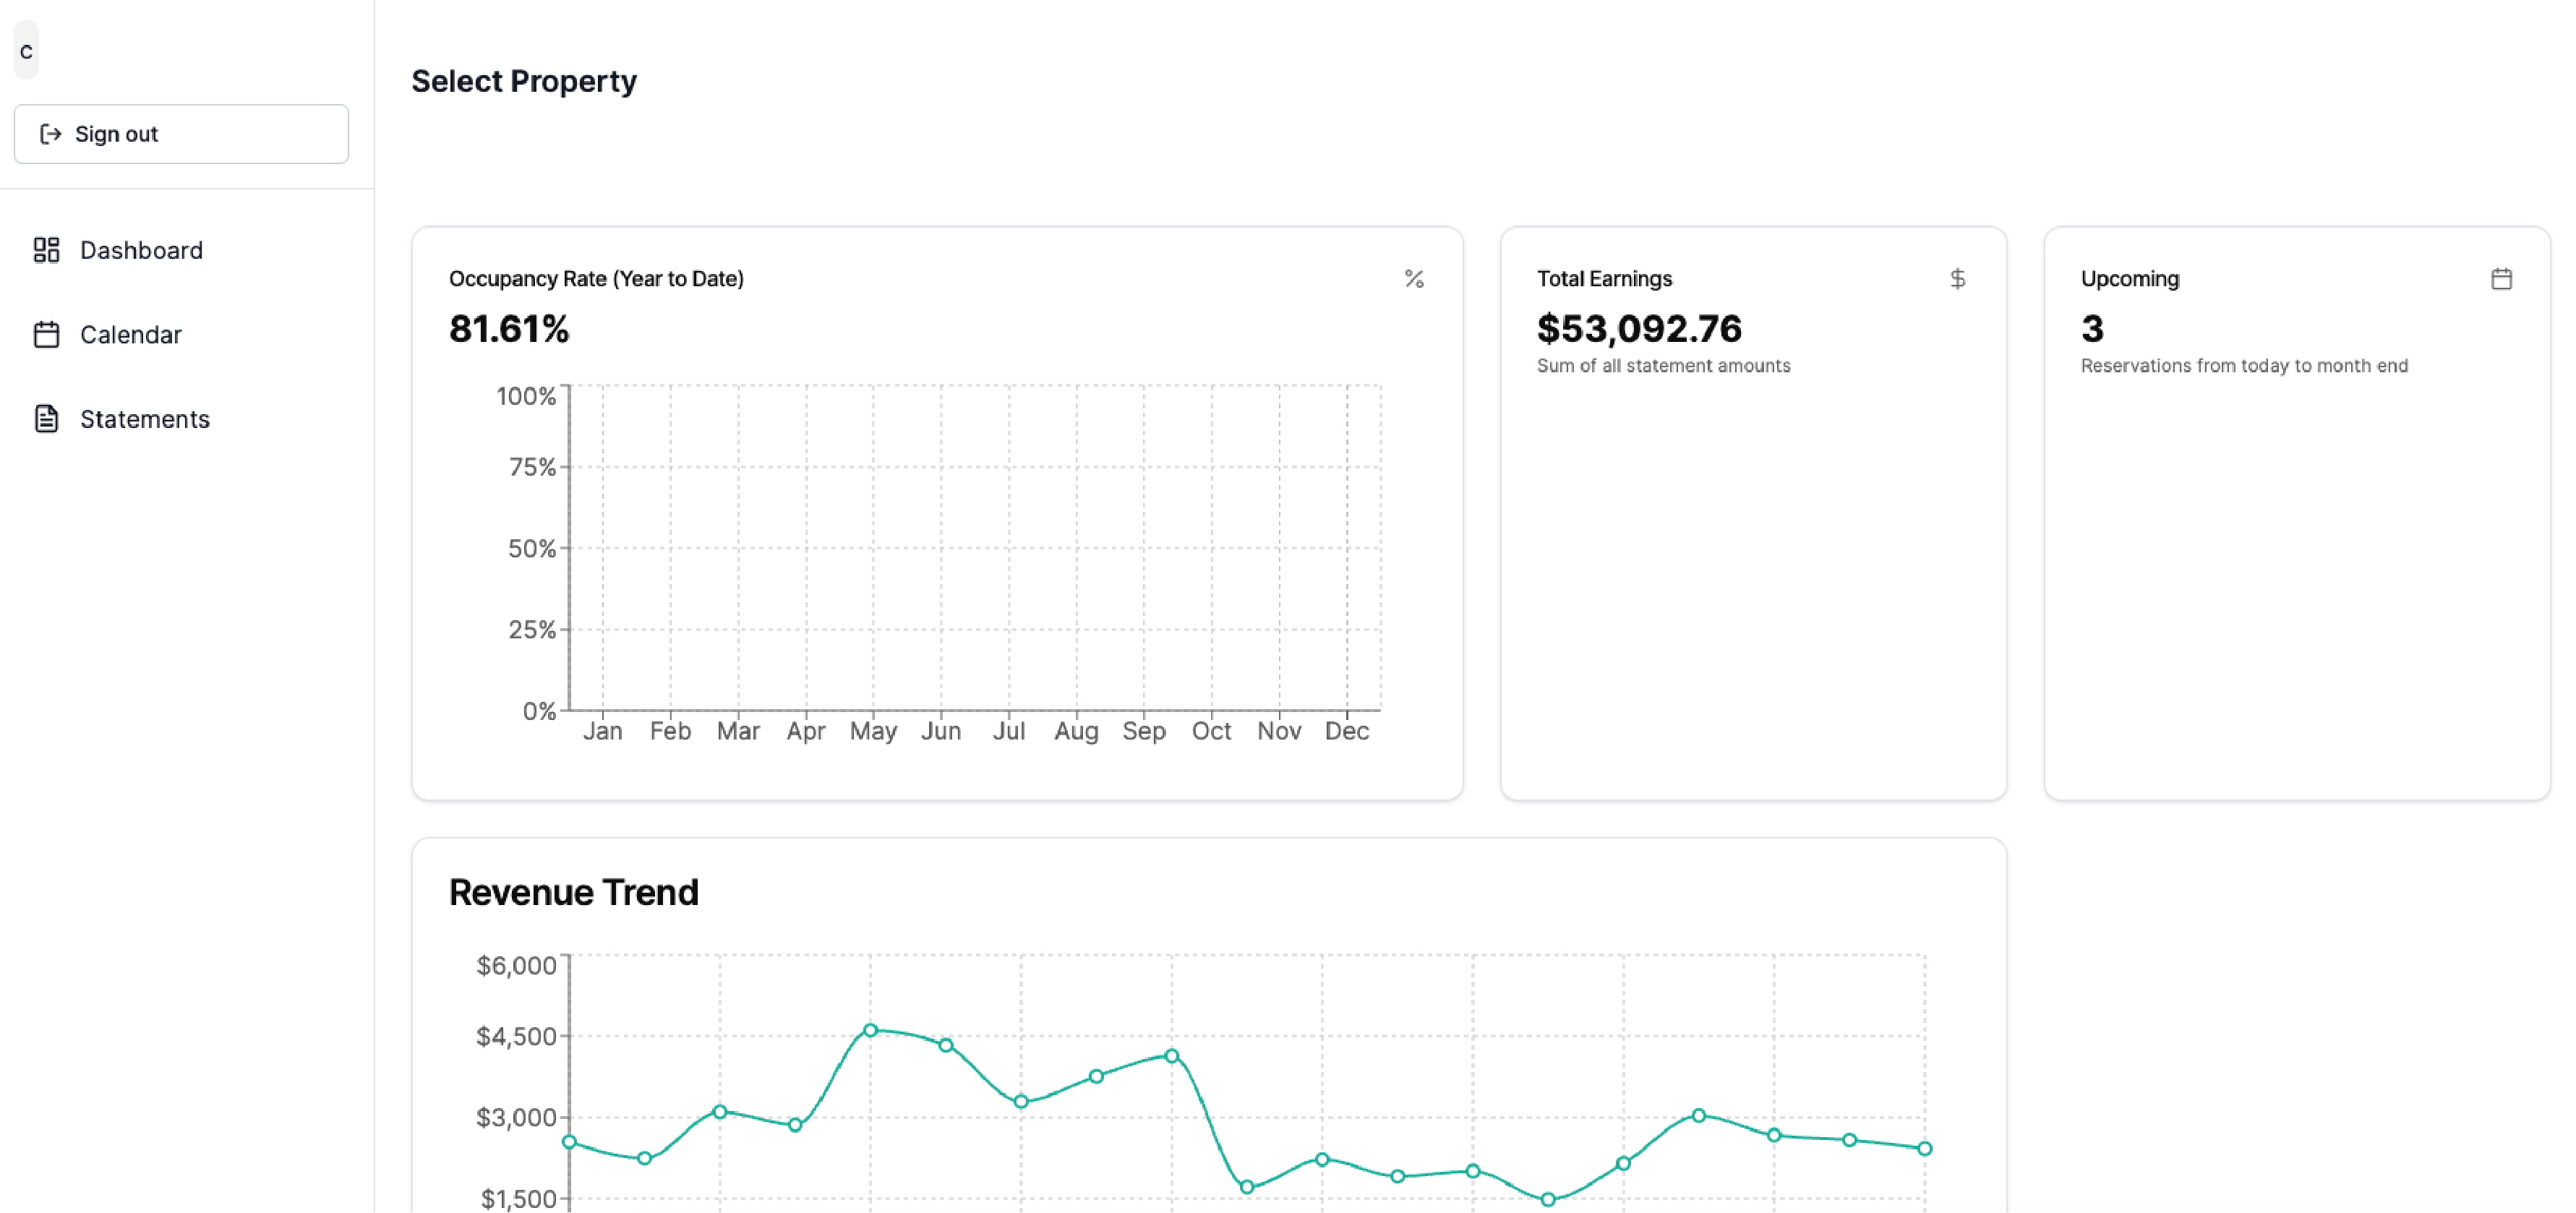Navigate to the Dashboard page

(x=141, y=250)
